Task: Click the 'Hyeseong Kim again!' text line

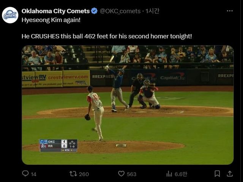Action: tap(50, 20)
